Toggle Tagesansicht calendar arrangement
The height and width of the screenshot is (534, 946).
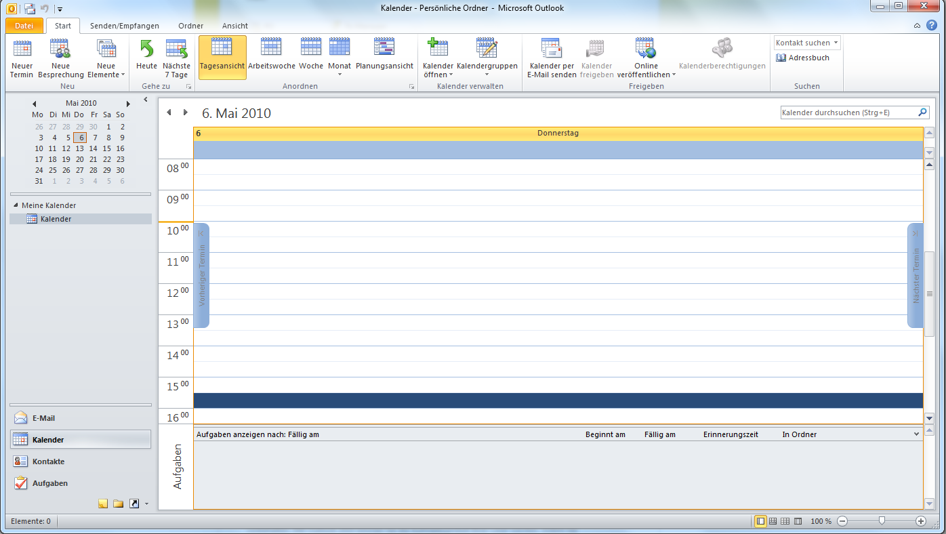(x=222, y=57)
